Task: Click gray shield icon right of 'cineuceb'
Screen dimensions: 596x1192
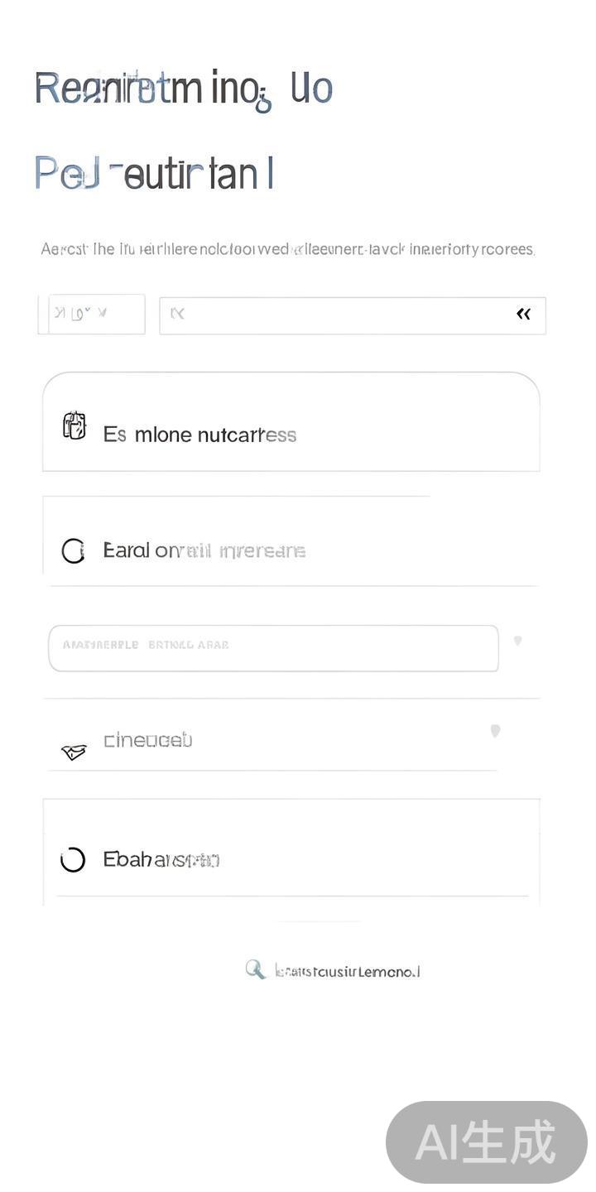Action: 495,730
